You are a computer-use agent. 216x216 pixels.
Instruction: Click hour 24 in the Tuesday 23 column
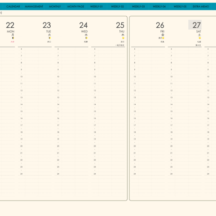(x=22, y=174)
